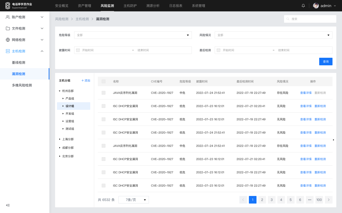342x213 pixels.
Task: Click the top-right search field
Action: pyautogui.click(x=310, y=19)
